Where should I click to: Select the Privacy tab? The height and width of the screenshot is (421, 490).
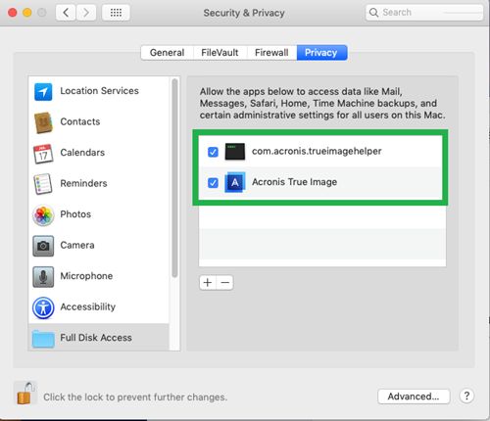click(321, 53)
